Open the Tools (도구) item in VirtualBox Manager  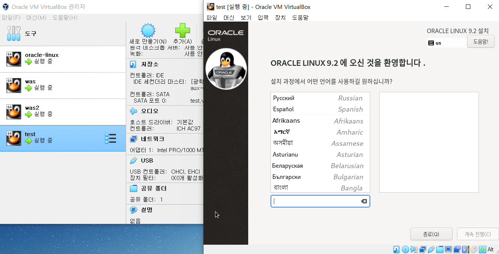click(63, 33)
